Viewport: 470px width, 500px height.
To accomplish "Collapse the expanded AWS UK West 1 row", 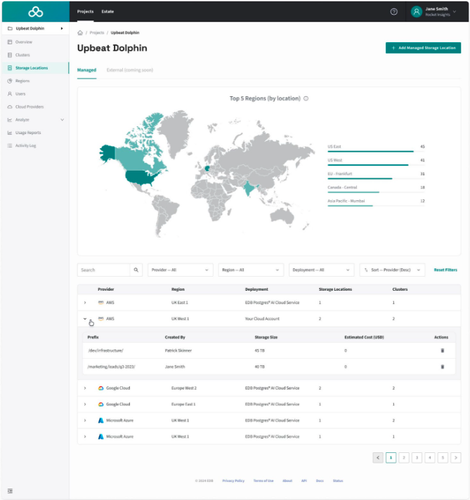I will (x=85, y=319).
